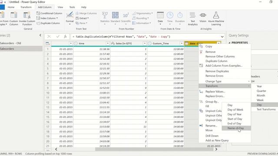278x156 pixels.
Task: Click the Custom Column icon
Action: (13, 15)
